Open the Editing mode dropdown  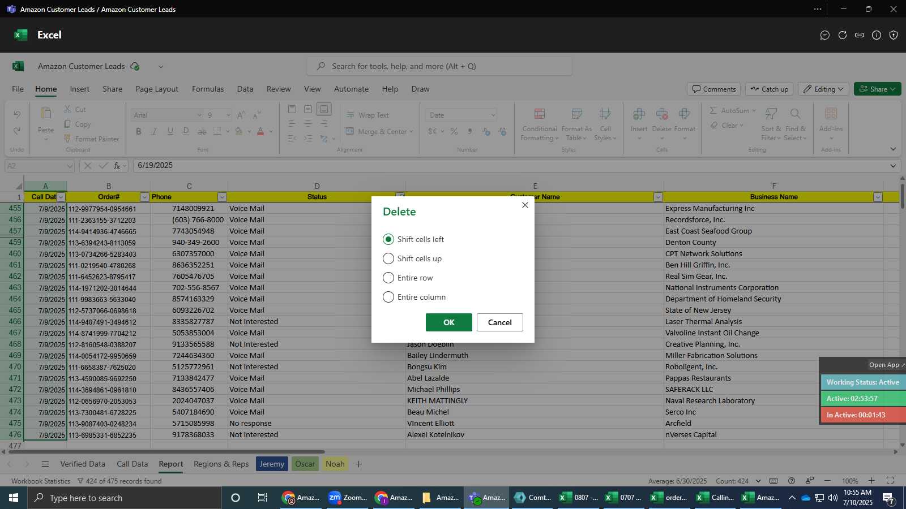coord(823,89)
